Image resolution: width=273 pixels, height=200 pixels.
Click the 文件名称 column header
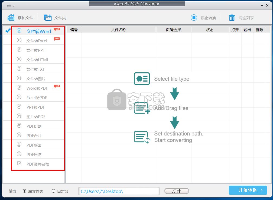(x=119, y=30)
